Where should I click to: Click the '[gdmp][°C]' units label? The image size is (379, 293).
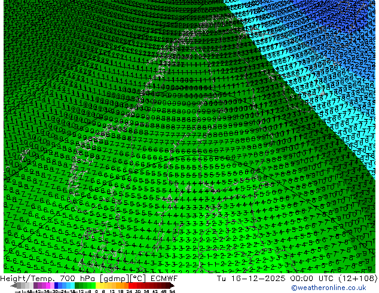coord(123,279)
